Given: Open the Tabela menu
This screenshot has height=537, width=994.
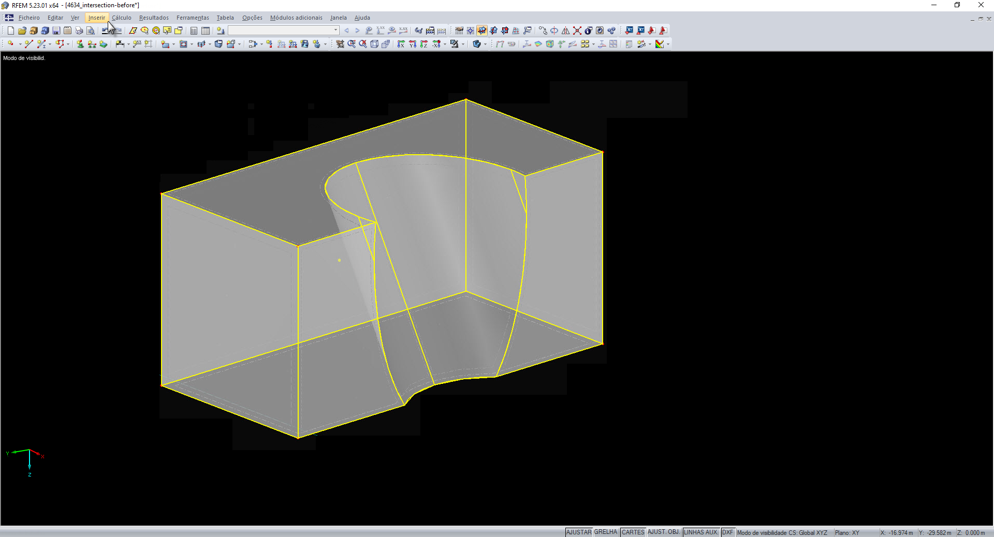Looking at the screenshot, I should pyautogui.click(x=225, y=18).
